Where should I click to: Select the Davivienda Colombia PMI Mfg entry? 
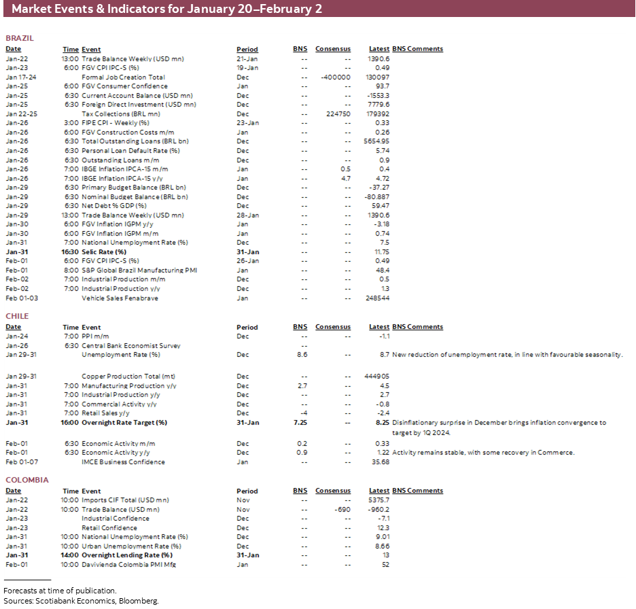click(128, 564)
